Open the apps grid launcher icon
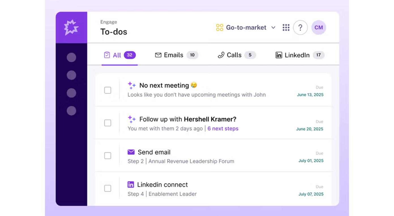The image size is (394, 216). click(286, 27)
